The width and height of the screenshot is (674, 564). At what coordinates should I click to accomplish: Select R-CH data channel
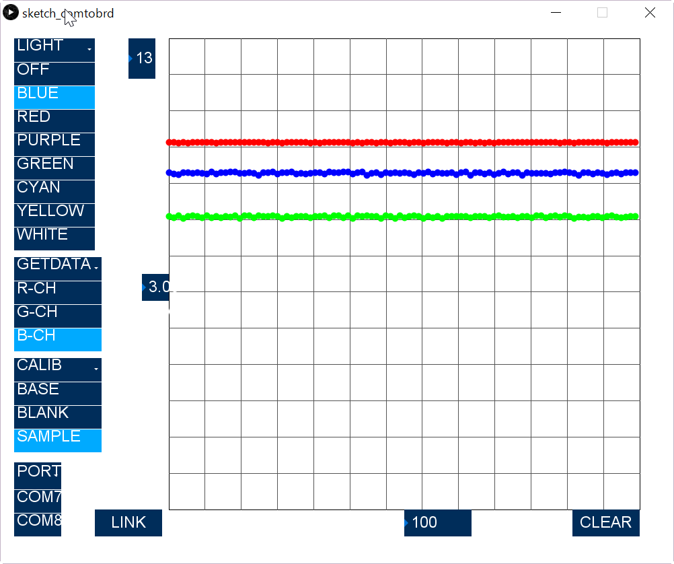click(58, 293)
